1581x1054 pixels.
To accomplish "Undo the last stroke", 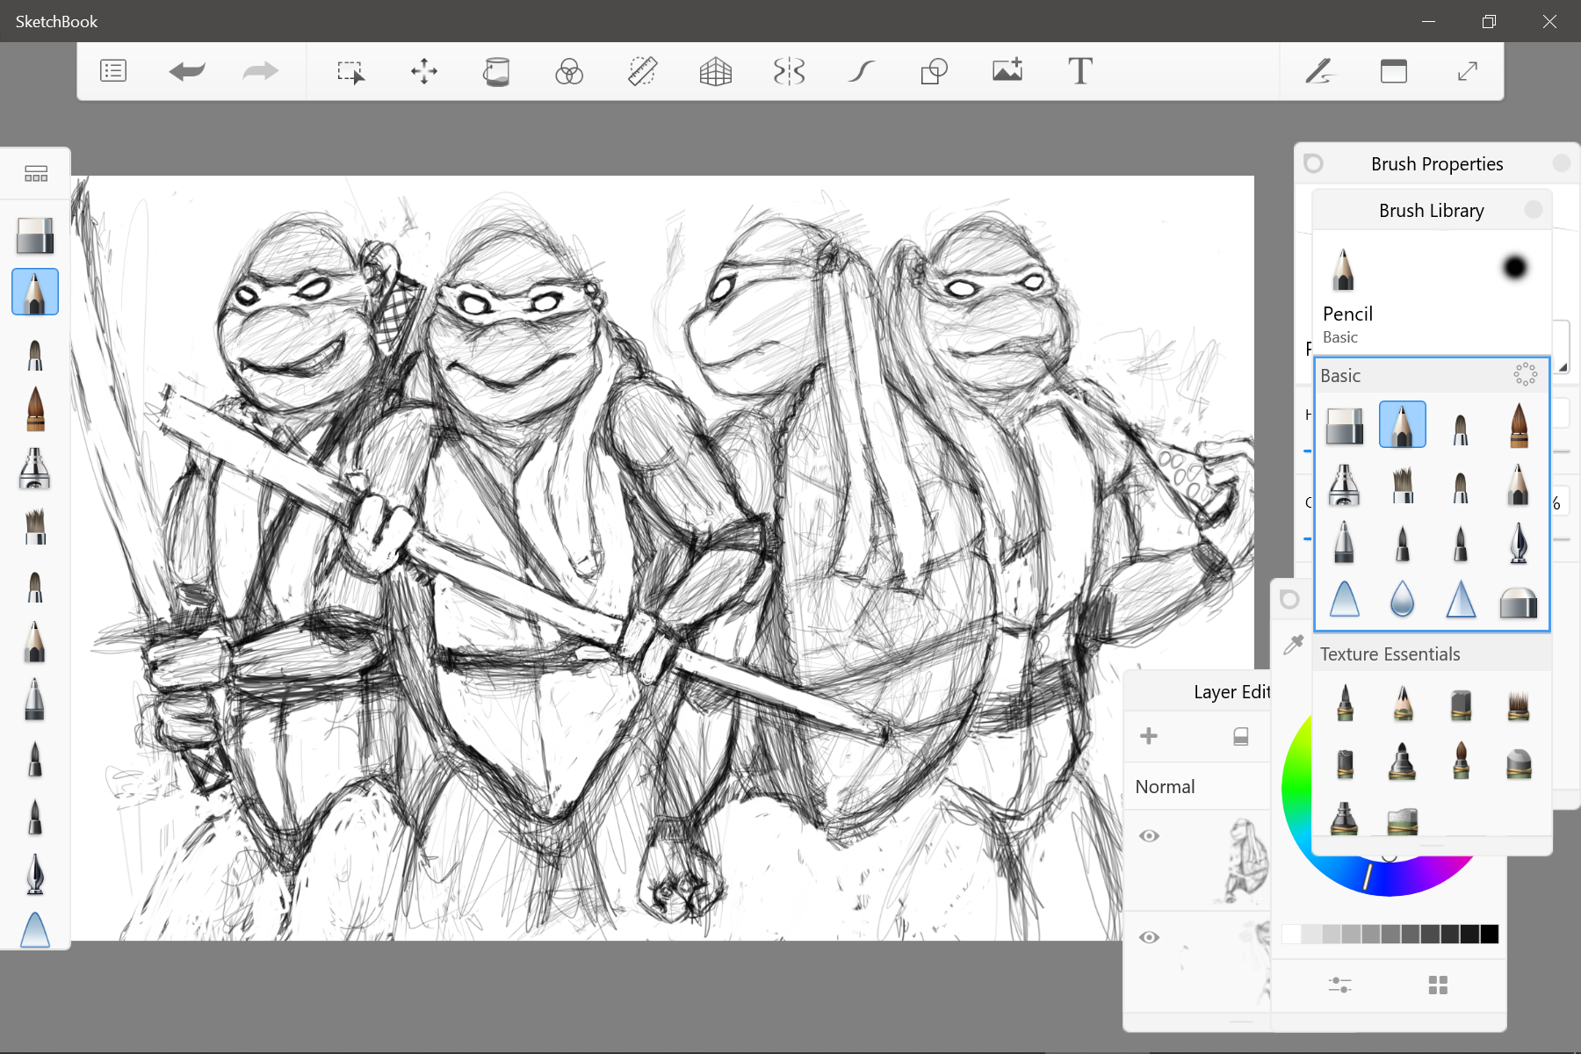I will pos(187,71).
